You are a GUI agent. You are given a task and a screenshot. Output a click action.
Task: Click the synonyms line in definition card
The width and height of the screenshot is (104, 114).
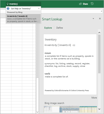click(67, 65)
